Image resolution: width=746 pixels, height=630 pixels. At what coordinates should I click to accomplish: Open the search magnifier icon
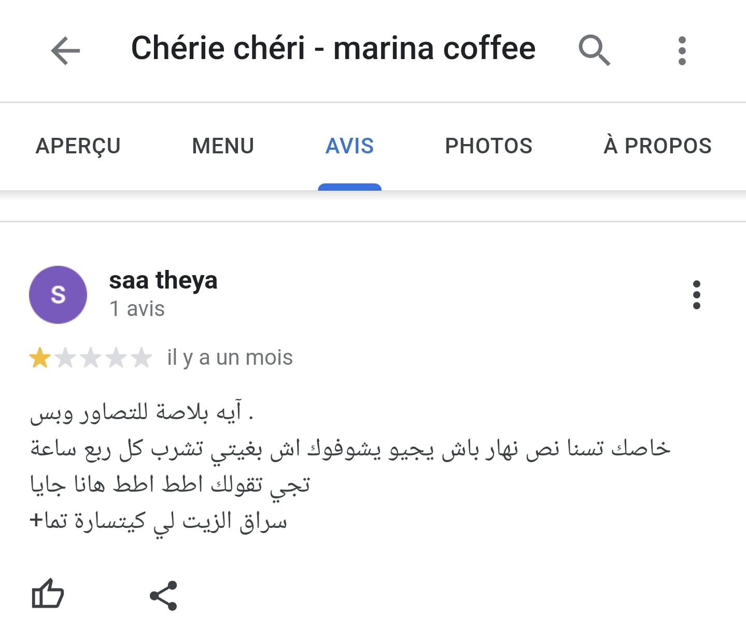tap(594, 50)
